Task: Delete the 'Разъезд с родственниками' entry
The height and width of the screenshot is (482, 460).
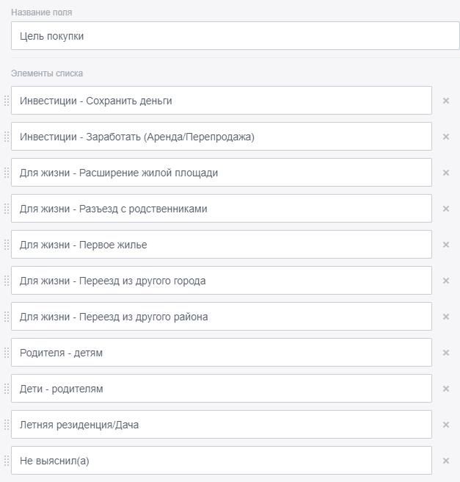Action: pos(446,209)
